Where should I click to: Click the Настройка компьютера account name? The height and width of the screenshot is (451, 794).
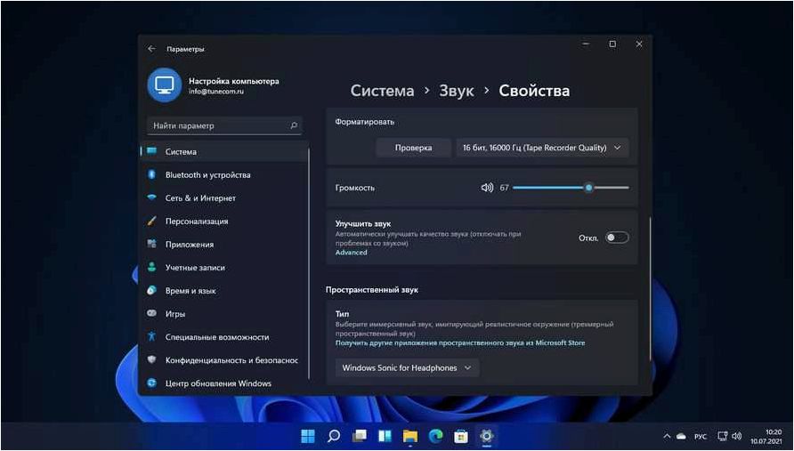tap(234, 81)
